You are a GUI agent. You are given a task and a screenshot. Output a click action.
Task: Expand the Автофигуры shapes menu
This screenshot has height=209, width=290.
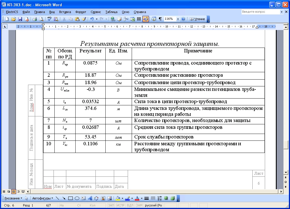click(42, 198)
